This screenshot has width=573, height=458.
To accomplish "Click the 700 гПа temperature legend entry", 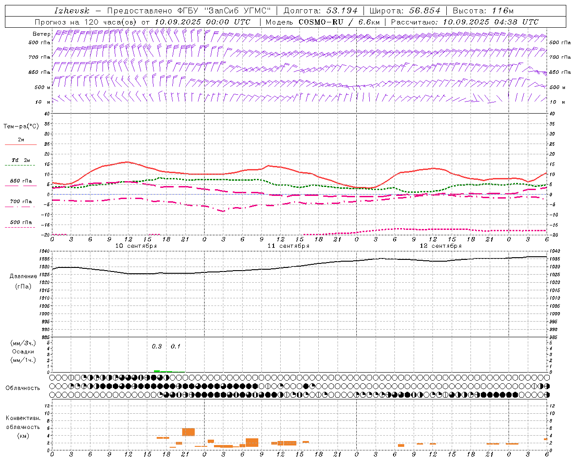I will pos(21,202).
